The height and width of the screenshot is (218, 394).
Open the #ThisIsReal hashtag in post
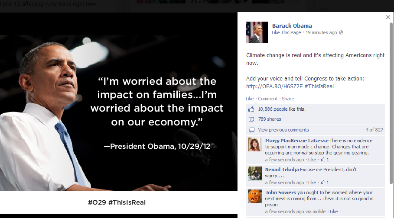pyautogui.click(x=319, y=87)
